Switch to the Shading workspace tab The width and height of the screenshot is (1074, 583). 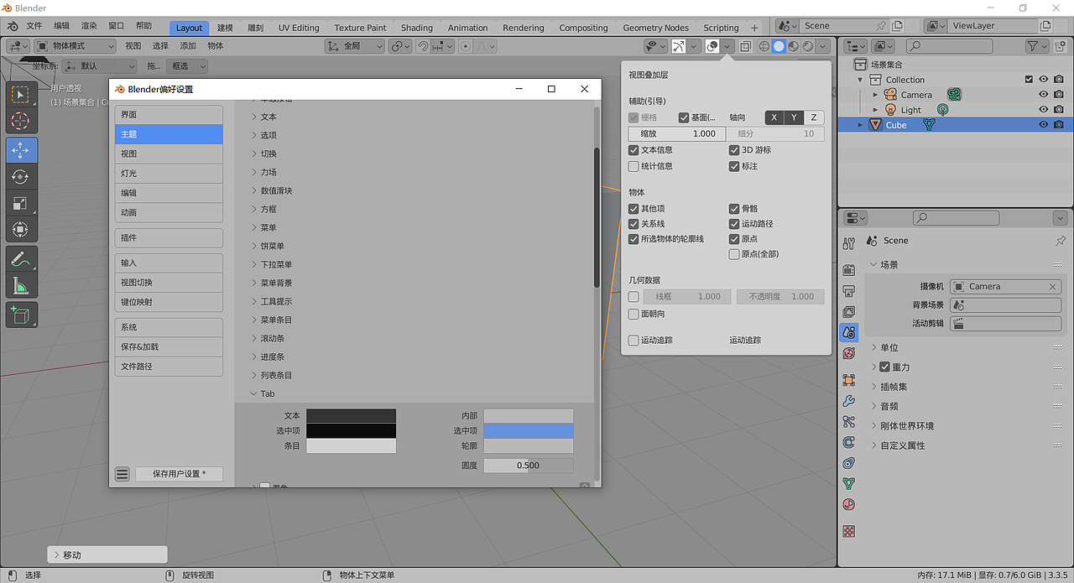tap(416, 27)
